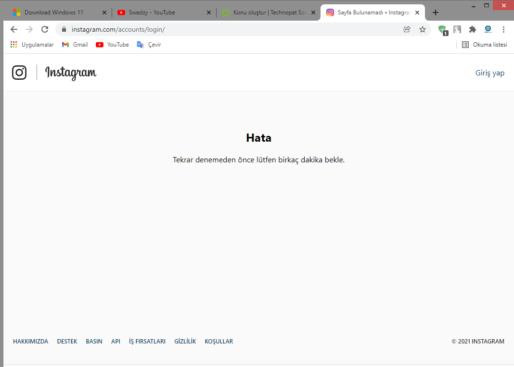Open HAKKIMIZDA footer link
The width and height of the screenshot is (514, 367).
coord(30,341)
